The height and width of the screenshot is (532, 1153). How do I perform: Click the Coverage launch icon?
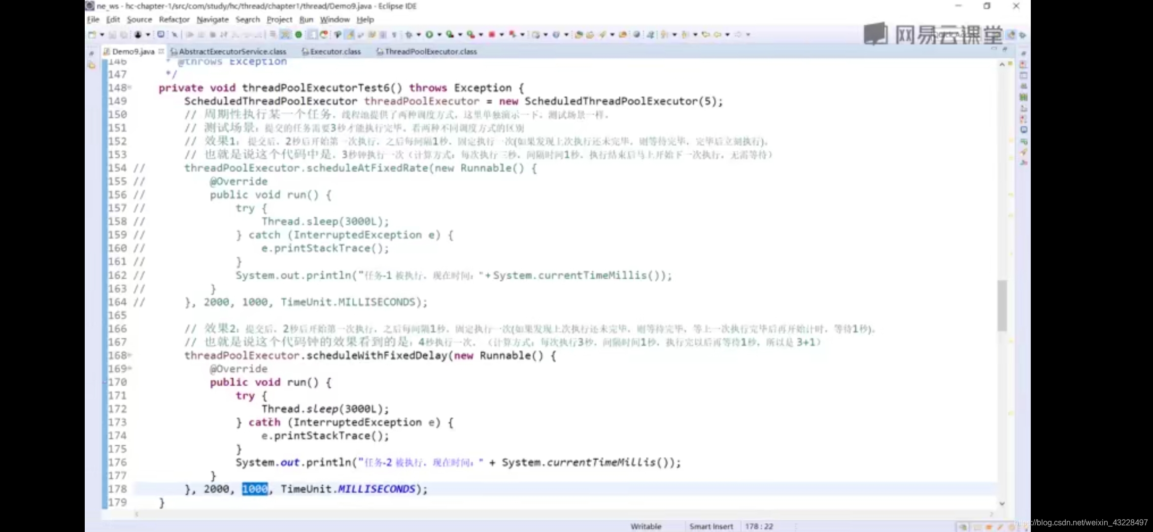[x=450, y=34]
